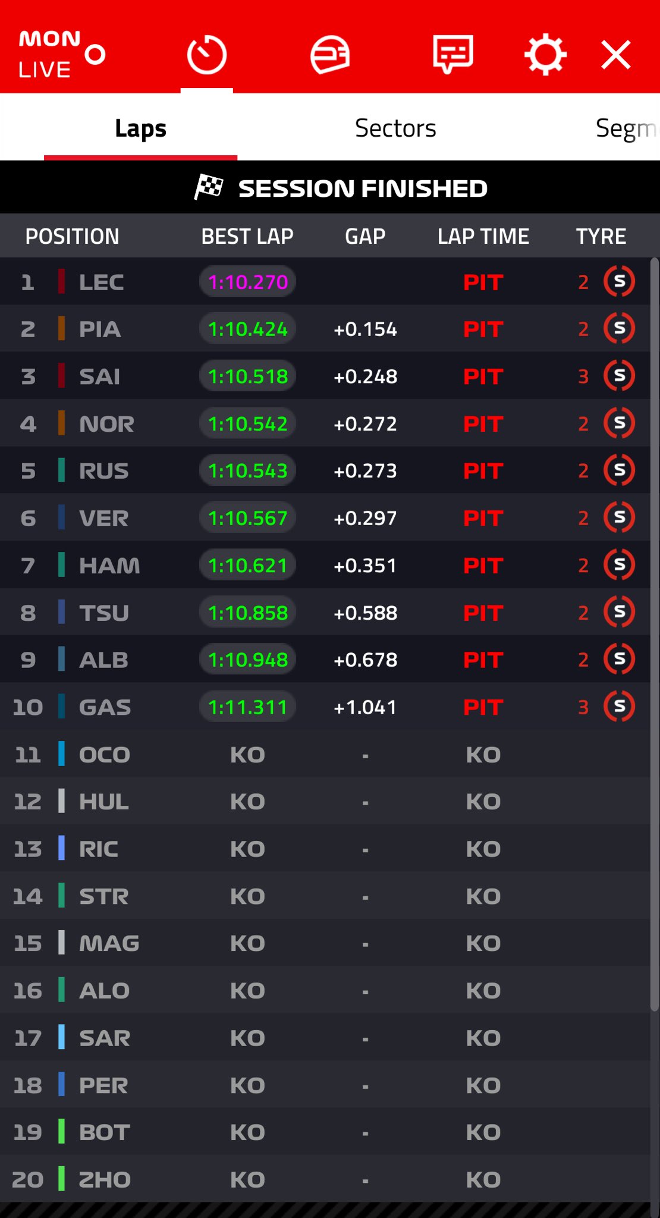660x1218 pixels.
Task: Click Gasly's soft tyre icon
Action: point(619,707)
